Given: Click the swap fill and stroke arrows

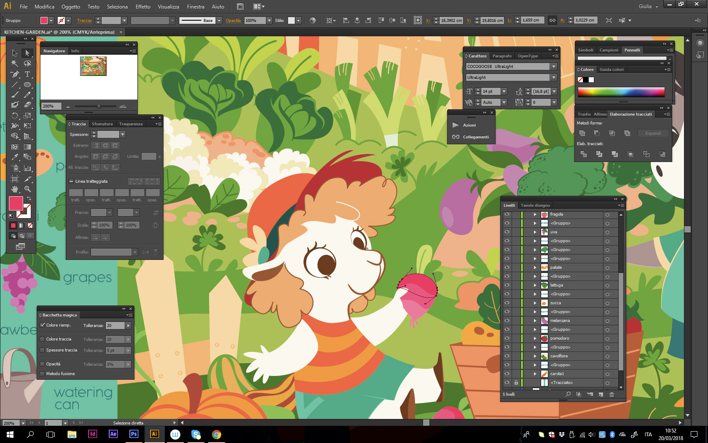Looking at the screenshot, I should 29,198.
